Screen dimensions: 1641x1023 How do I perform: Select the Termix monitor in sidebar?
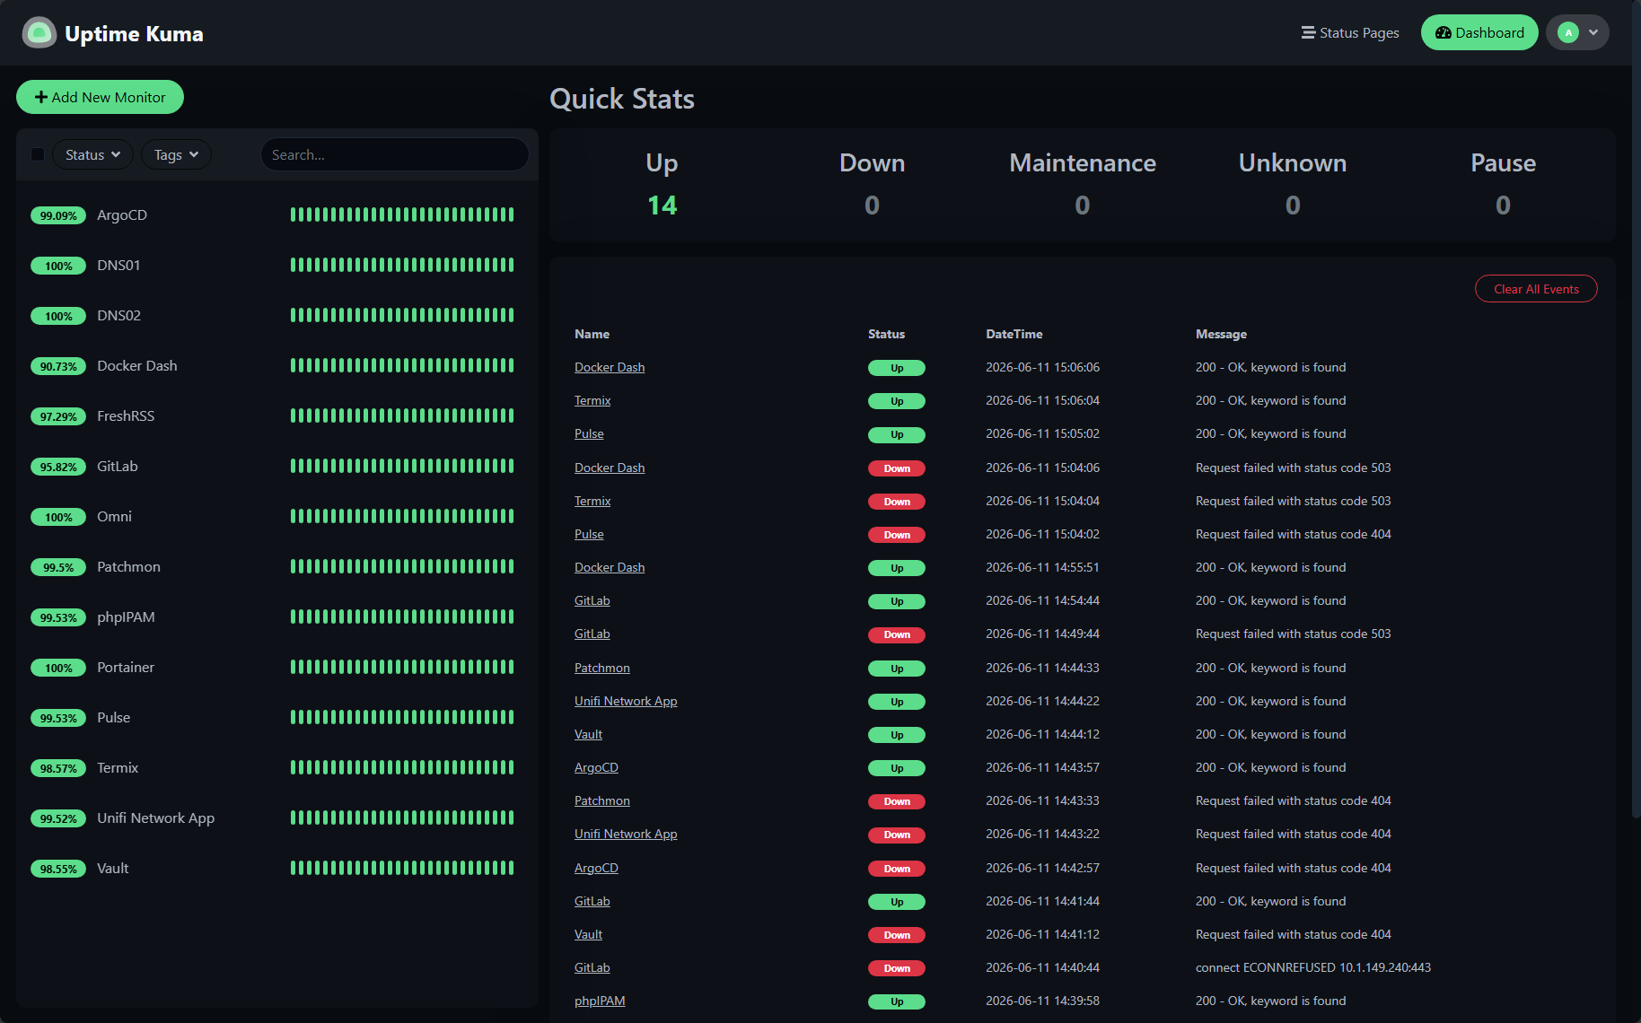click(x=276, y=768)
